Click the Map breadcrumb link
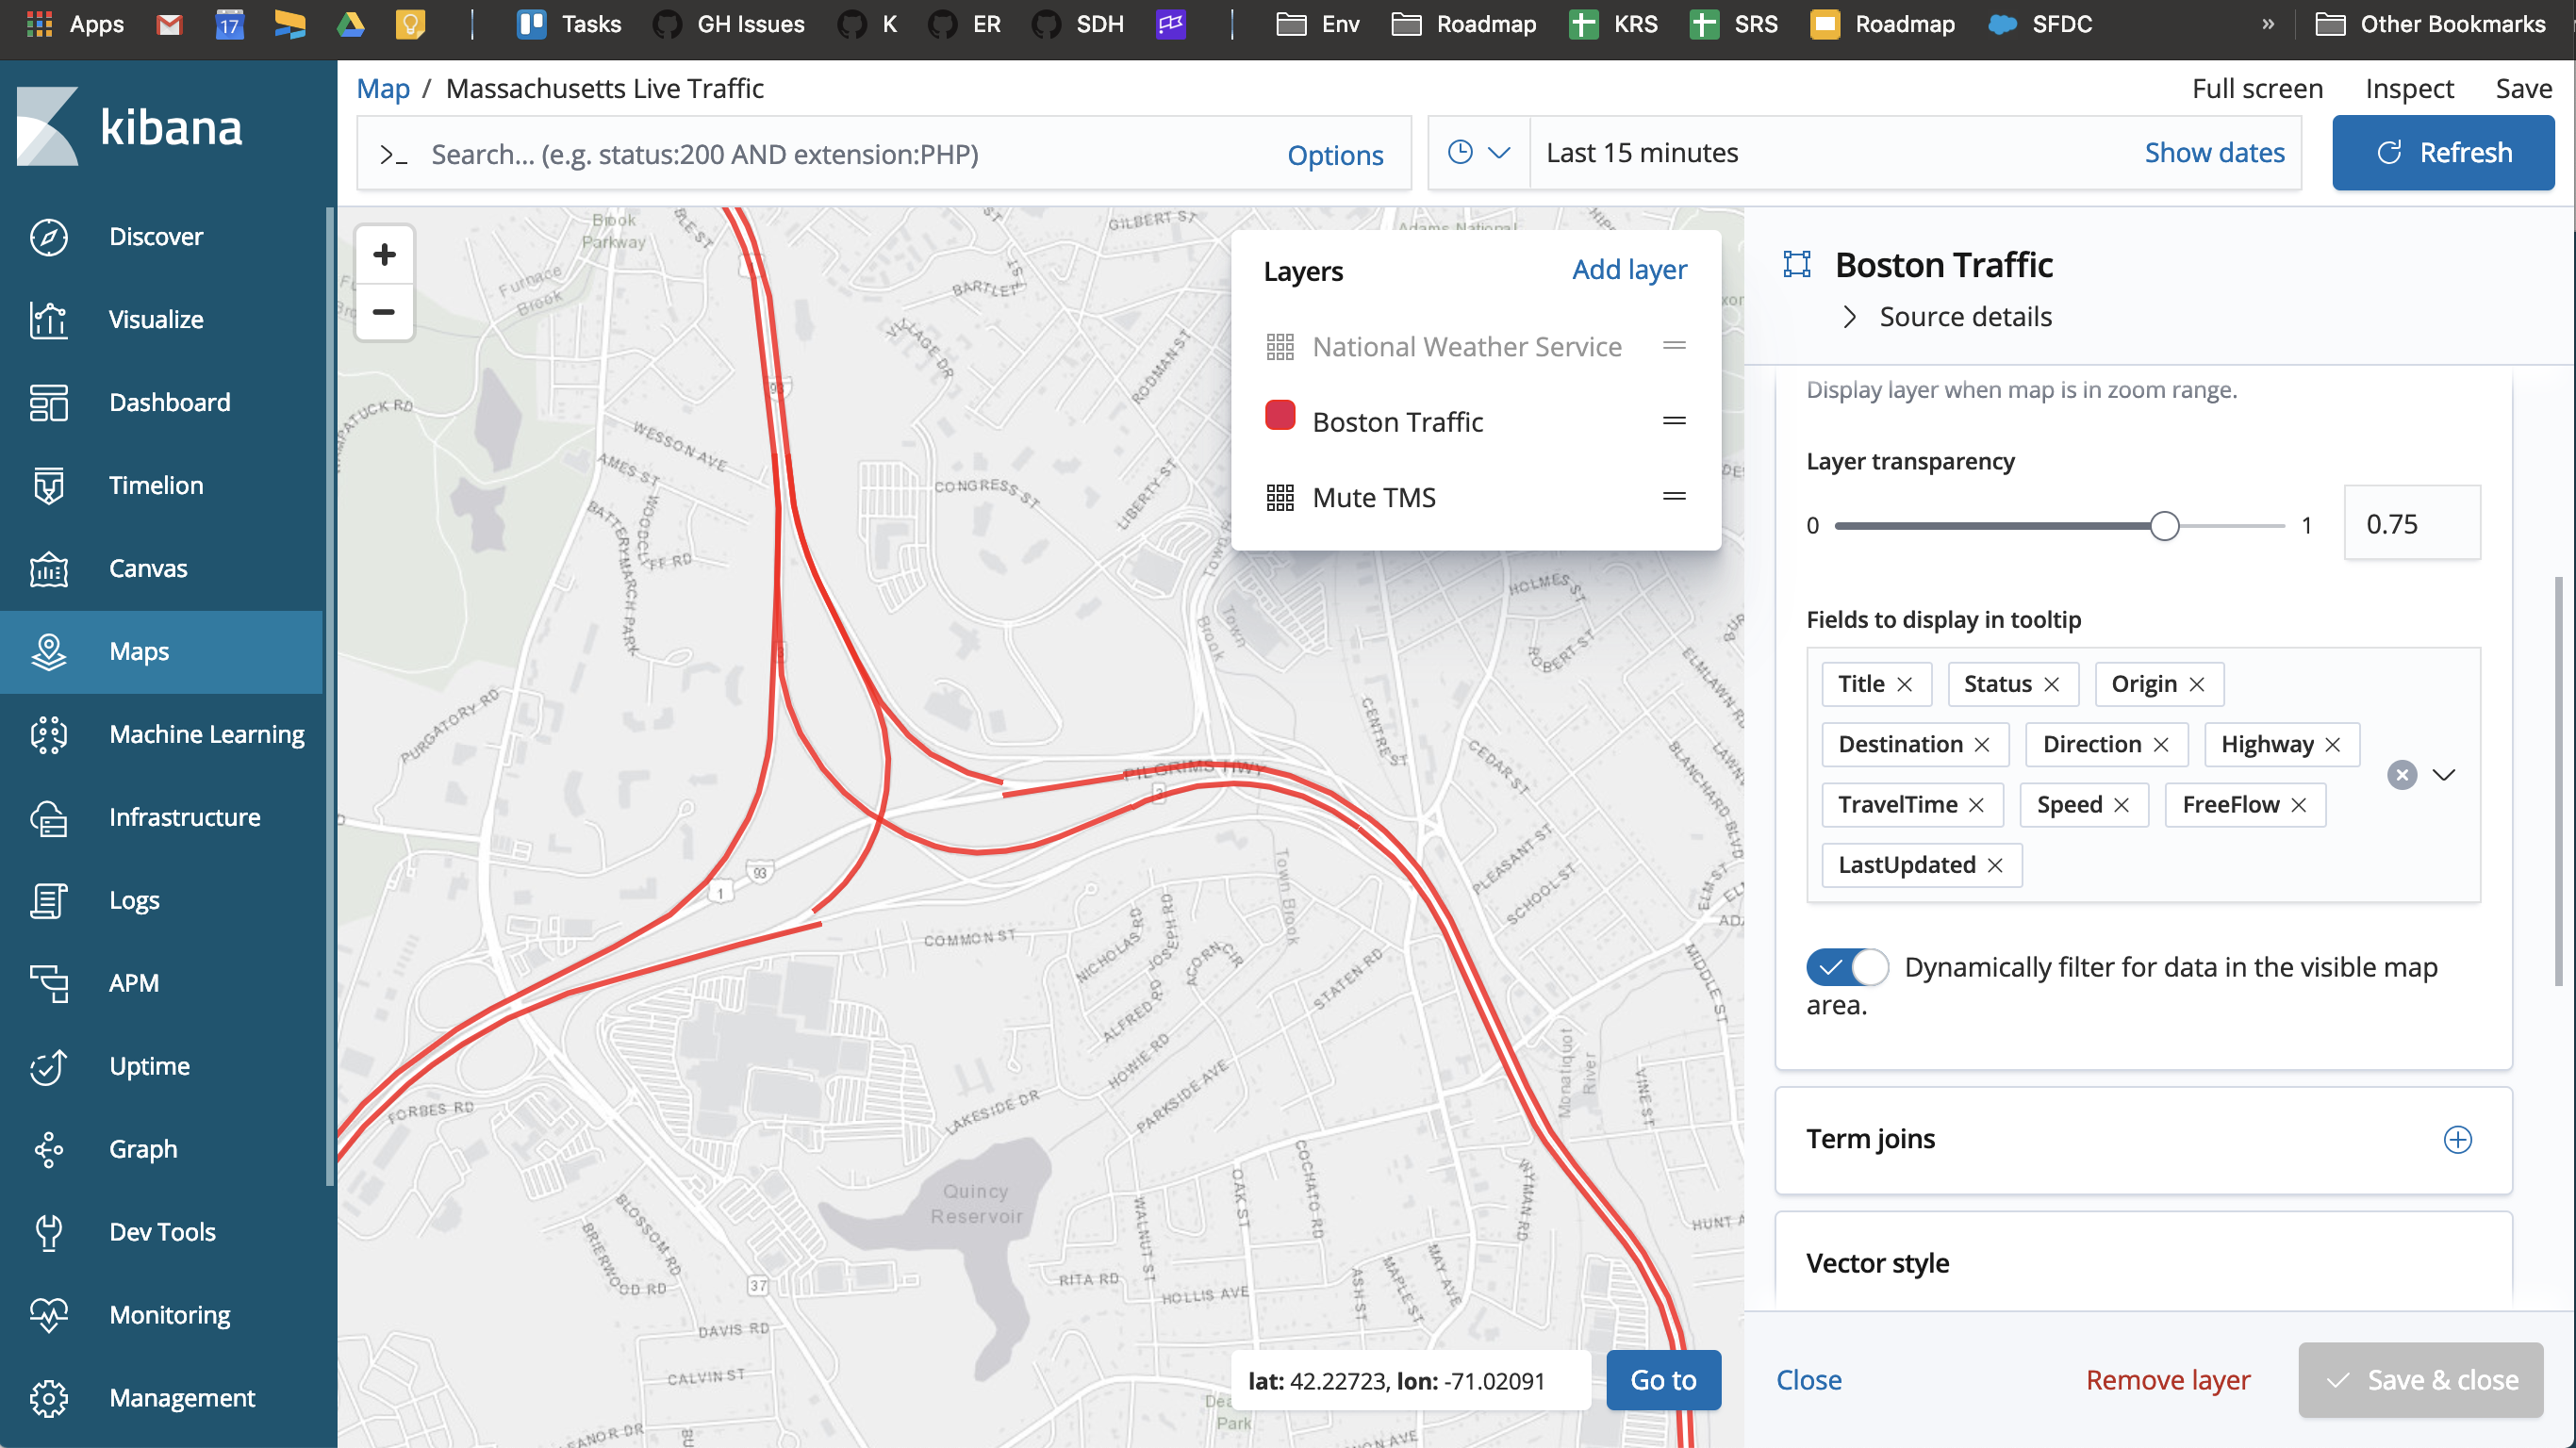Viewport: 2576px width, 1448px height. [383, 88]
